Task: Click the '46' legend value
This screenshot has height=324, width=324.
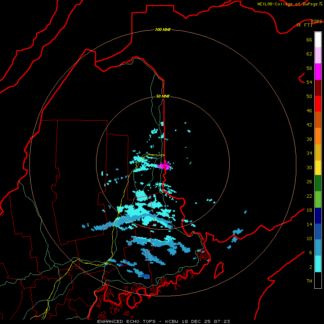Action: point(309,111)
